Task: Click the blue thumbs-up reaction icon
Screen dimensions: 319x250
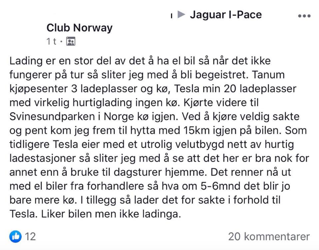Action: coord(15,236)
